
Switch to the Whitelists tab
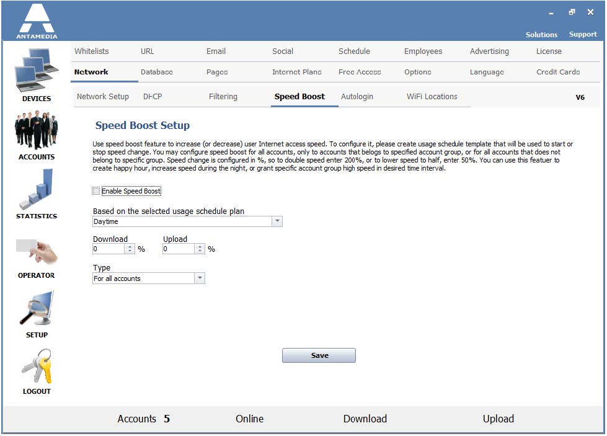[91, 51]
